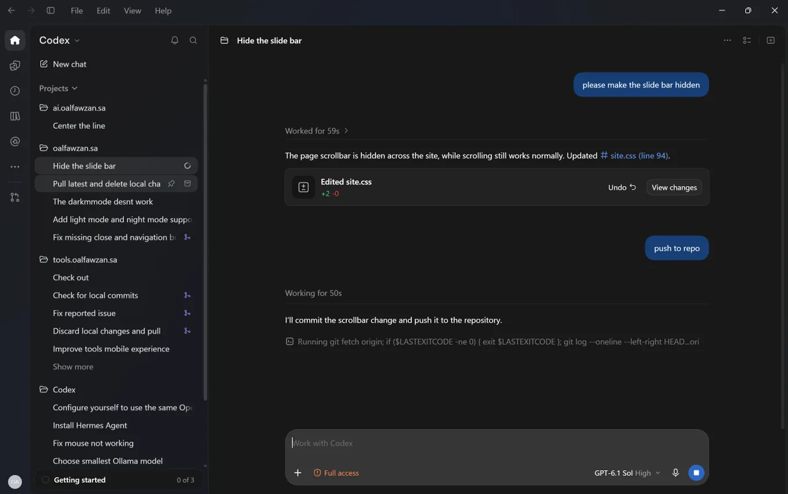
Task: Expand the 'Worked for 59s' details
Action: pos(316,131)
